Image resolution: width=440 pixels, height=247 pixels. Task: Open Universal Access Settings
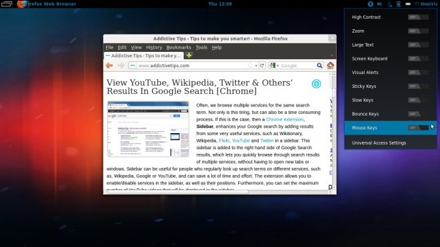(x=379, y=142)
